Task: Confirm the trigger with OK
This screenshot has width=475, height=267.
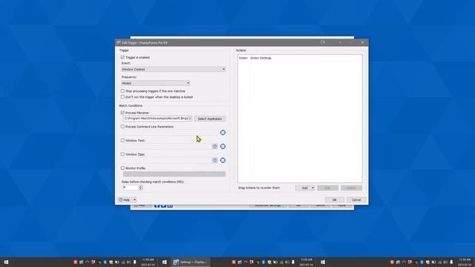Action: 335,200
